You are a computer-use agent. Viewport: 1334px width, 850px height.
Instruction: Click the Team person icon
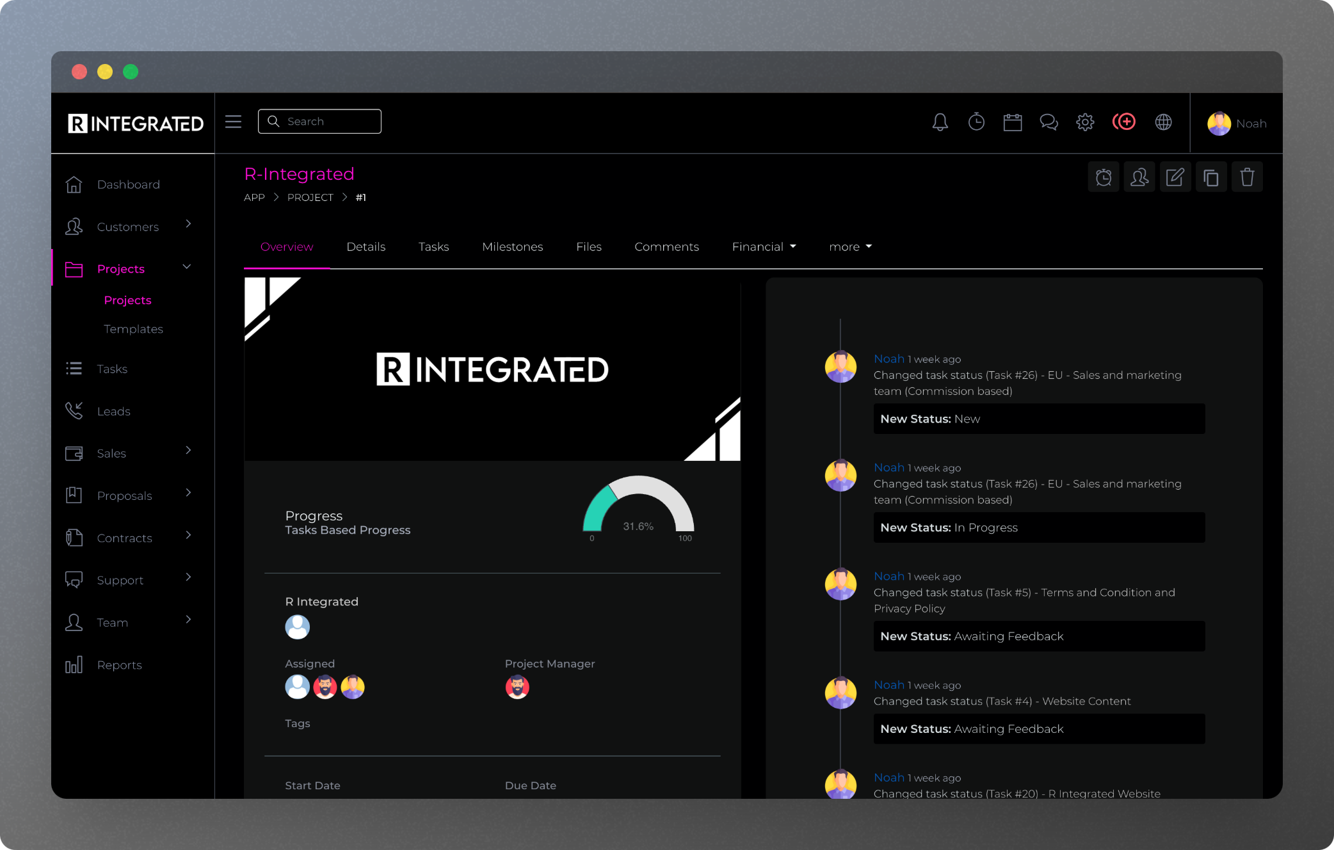[x=74, y=622]
